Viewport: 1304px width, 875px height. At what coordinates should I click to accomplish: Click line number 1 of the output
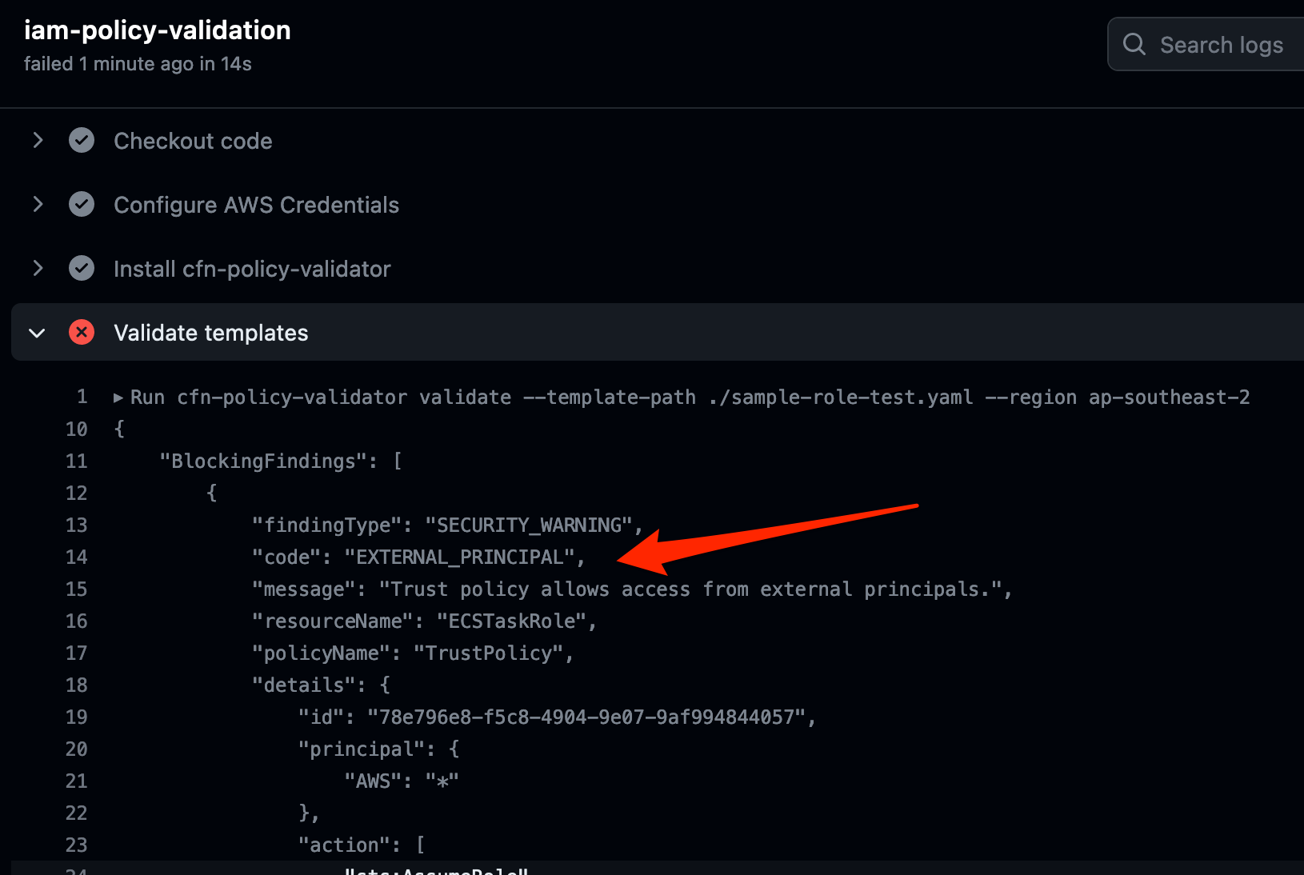[80, 396]
